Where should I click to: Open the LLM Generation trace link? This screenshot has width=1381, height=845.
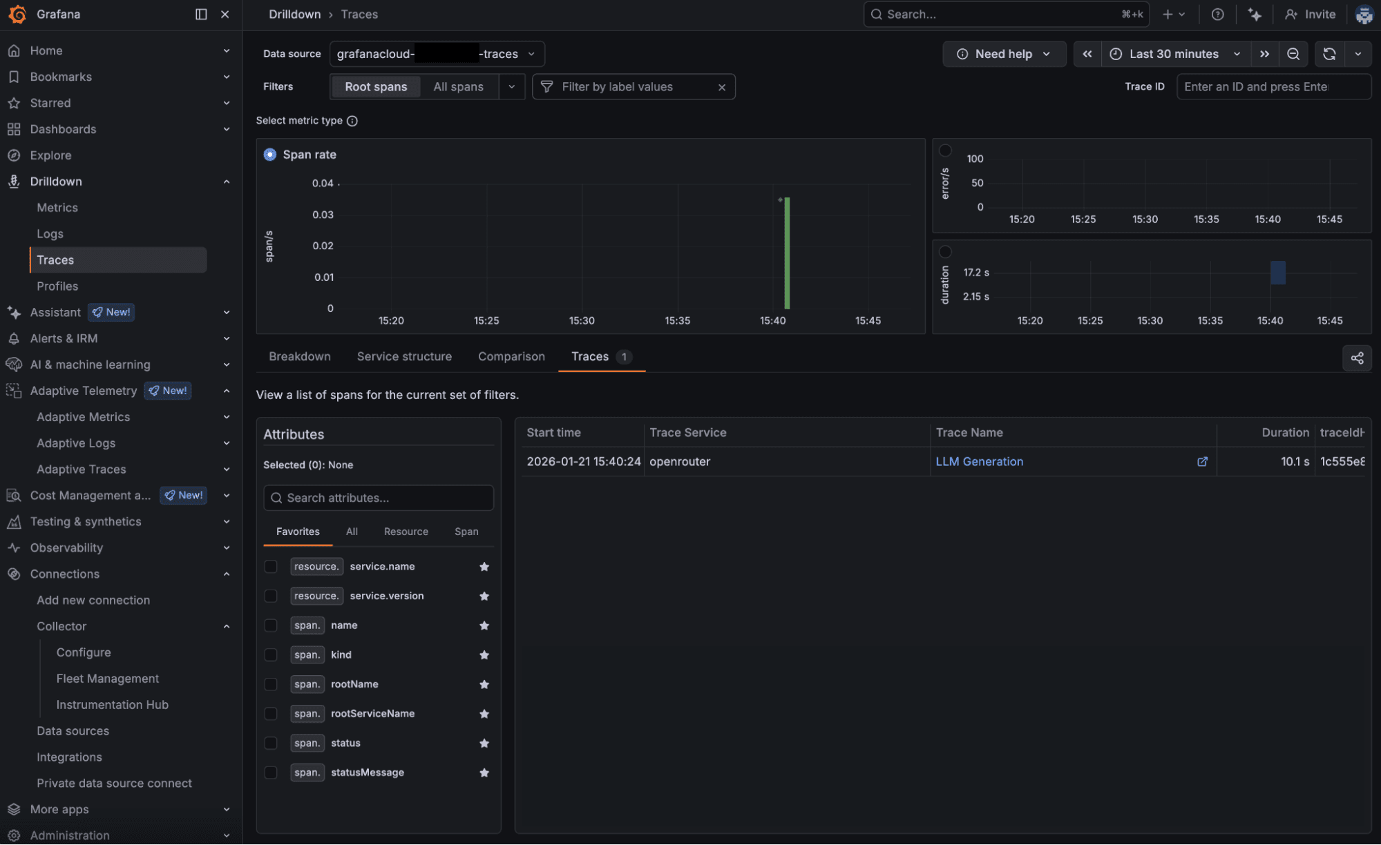979,461
